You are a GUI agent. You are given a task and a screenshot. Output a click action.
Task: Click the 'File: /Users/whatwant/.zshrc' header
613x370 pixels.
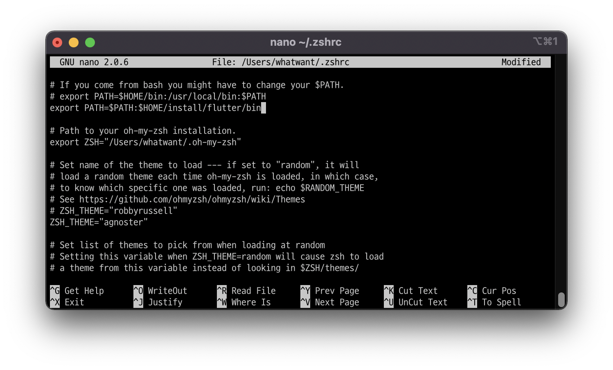tap(281, 62)
